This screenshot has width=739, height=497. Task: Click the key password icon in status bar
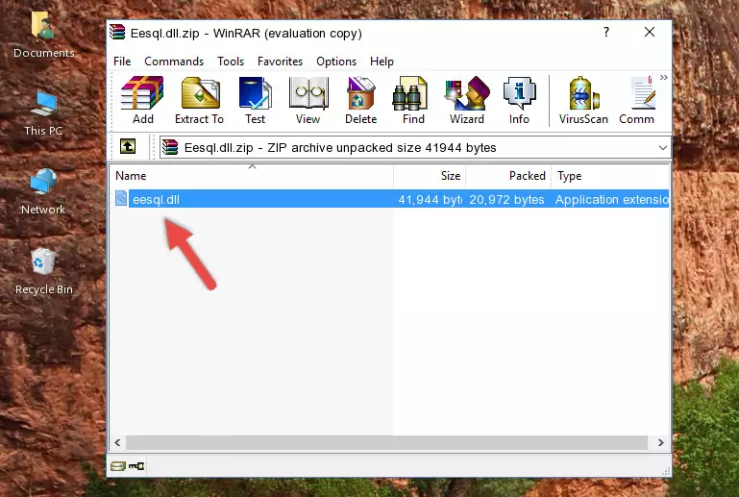136,466
